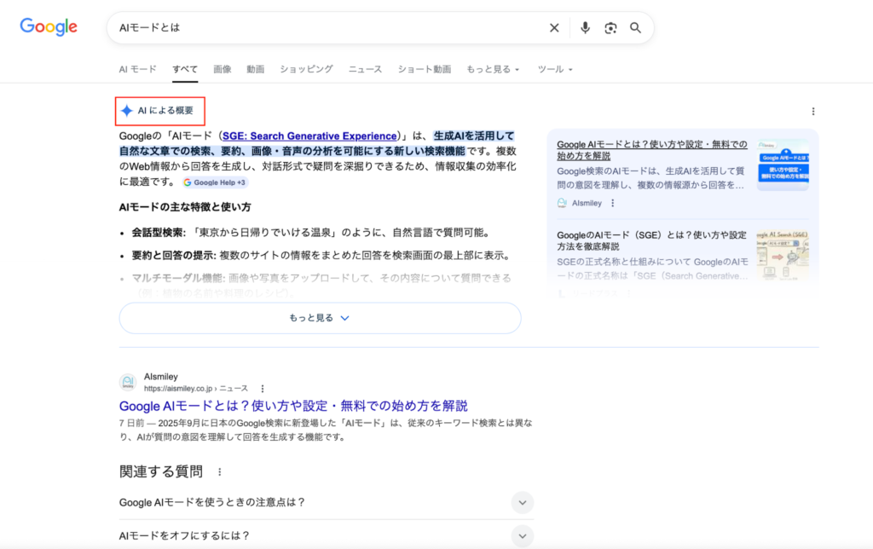Image resolution: width=873 pixels, height=549 pixels.
Task: Open three-dot menu in AIsmiley source card
Action: pyautogui.click(x=612, y=204)
